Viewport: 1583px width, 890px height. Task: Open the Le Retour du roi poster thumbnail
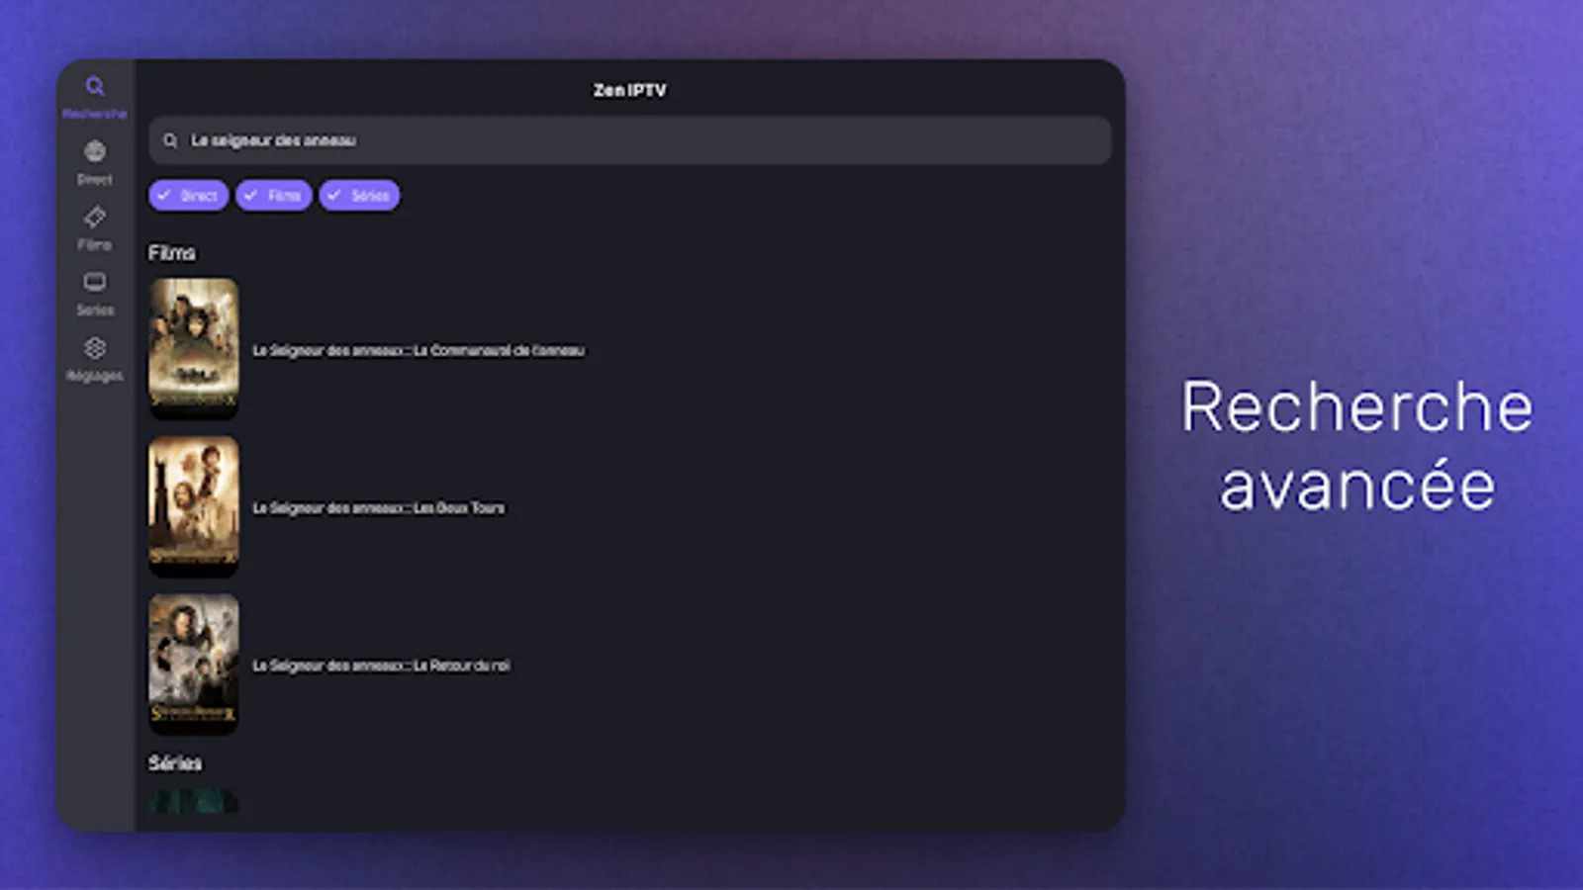(194, 664)
